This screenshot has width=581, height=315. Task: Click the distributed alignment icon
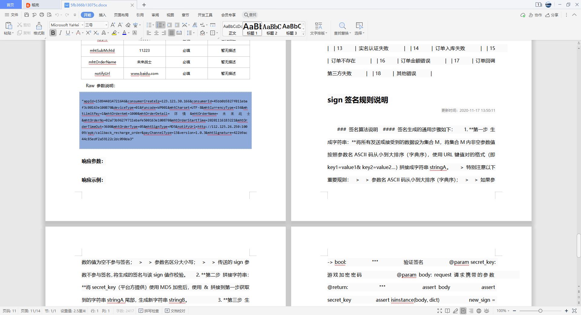click(179, 33)
